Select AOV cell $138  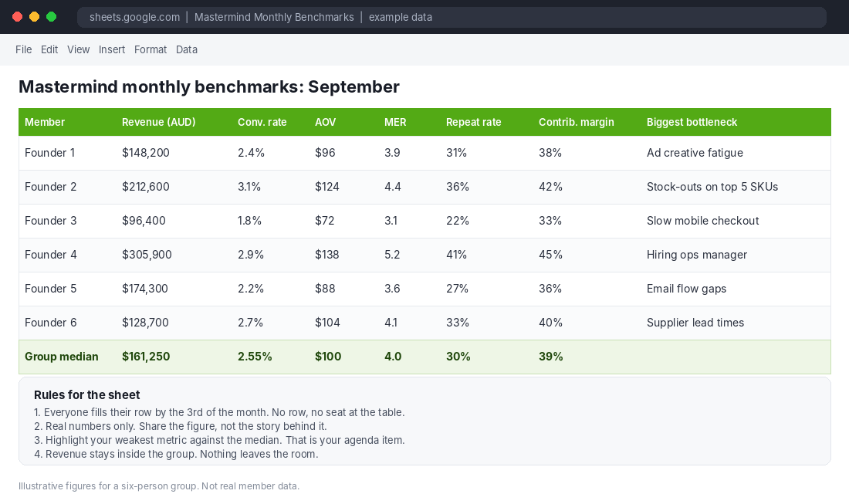point(327,255)
